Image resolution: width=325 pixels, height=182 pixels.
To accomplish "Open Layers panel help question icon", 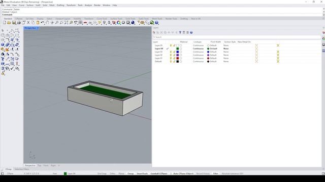I will (x=191, y=32).
